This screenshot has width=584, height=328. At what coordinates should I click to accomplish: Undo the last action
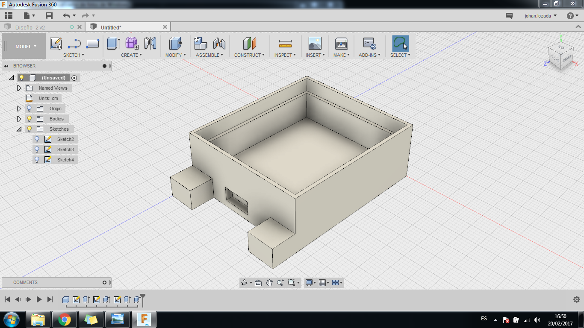click(66, 16)
